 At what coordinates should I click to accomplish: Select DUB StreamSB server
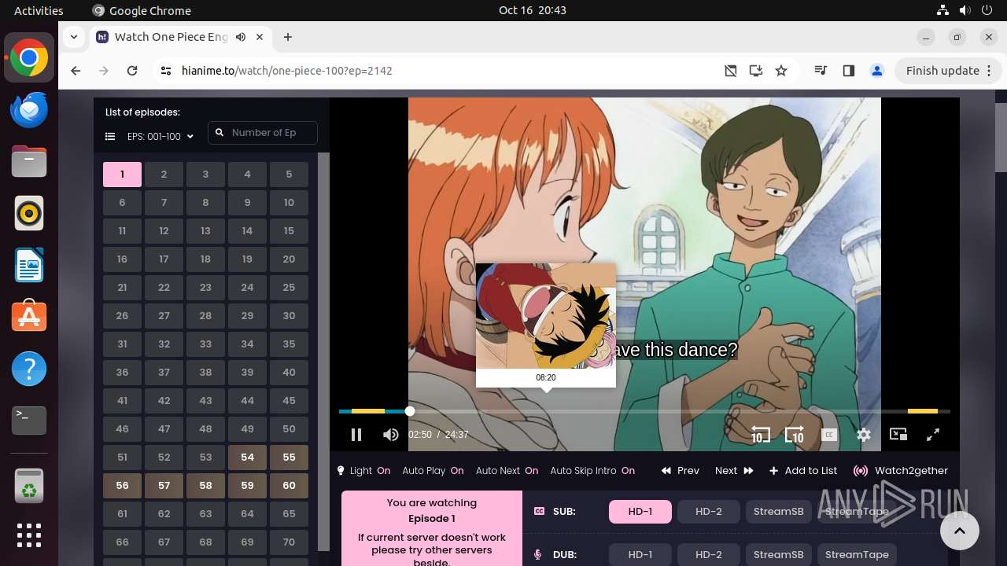coord(779,555)
